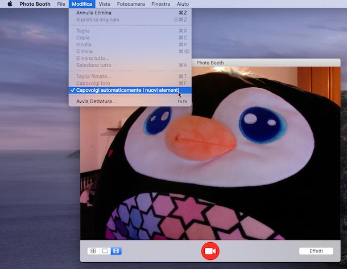347x269 pixels.
Task: Click the Seleziona tutto menu entry
Action: tap(130, 65)
